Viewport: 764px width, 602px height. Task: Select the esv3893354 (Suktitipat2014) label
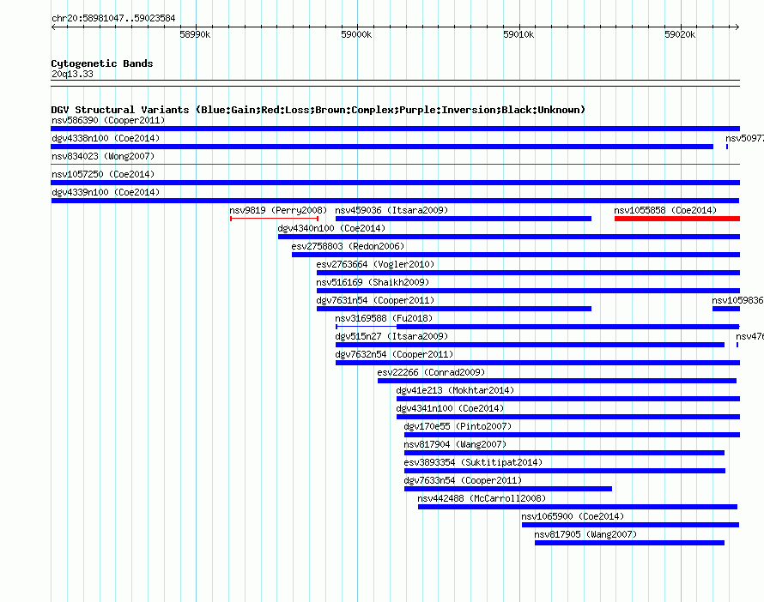tap(473, 462)
